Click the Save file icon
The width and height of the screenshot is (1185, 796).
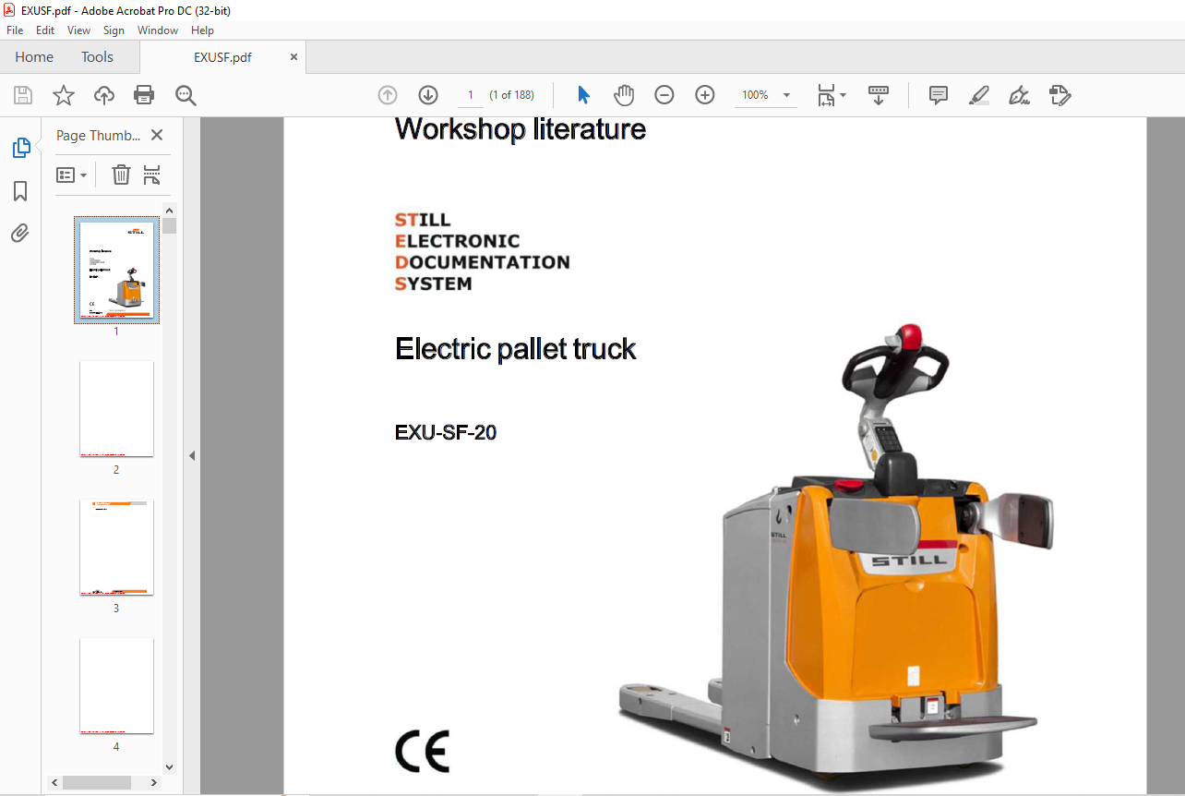pos(23,95)
